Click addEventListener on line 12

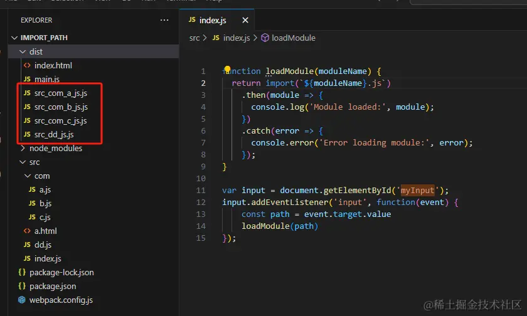(x=289, y=202)
